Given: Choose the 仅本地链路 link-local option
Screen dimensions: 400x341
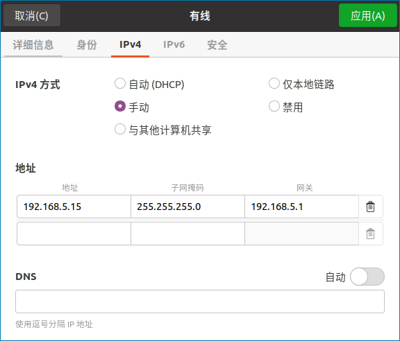Looking at the screenshot, I should coord(274,84).
